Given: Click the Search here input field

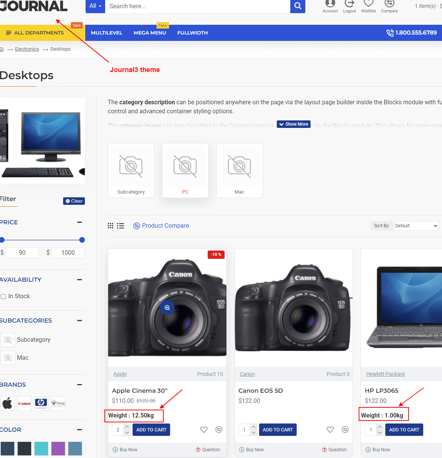Looking at the screenshot, I should tap(198, 6).
